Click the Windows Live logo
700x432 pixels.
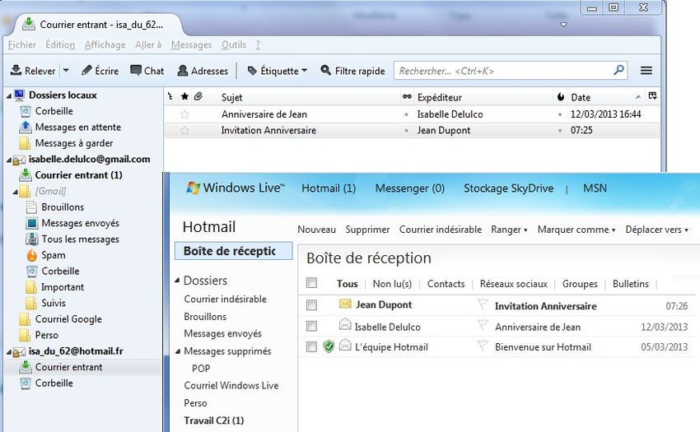[236, 188]
